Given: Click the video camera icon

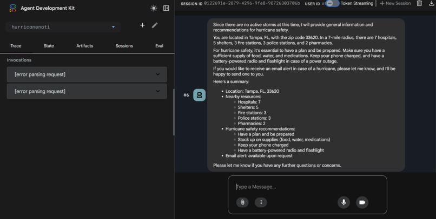Looking at the screenshot, I should pyautogui.click(x=362, y=202).
